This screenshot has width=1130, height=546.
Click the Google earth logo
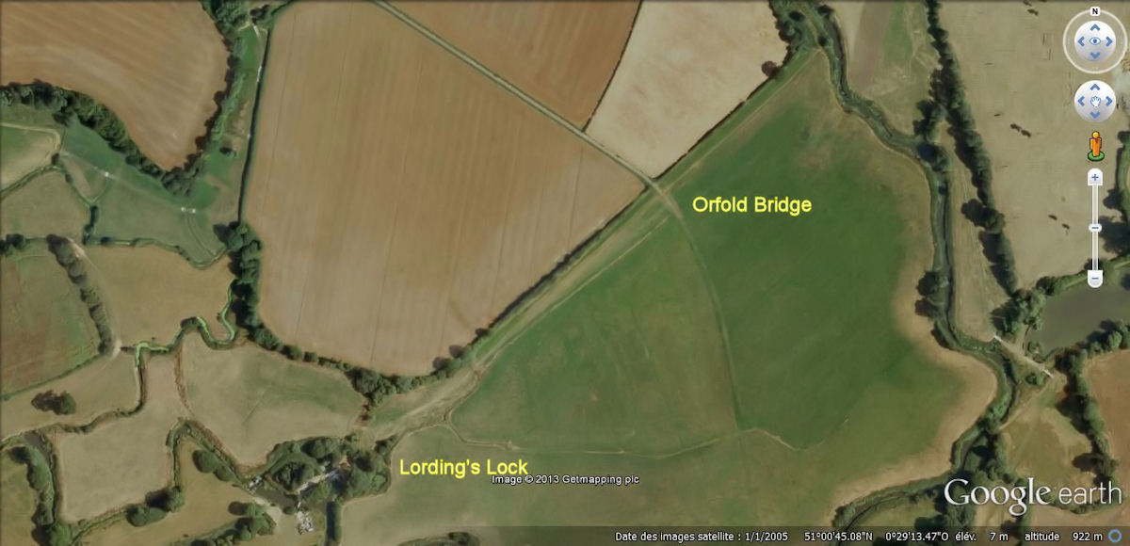pos(1033,495)
